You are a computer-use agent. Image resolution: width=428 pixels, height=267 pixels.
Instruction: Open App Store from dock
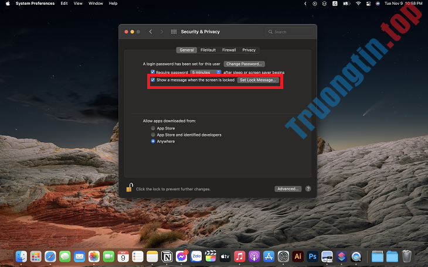[269, 256]
